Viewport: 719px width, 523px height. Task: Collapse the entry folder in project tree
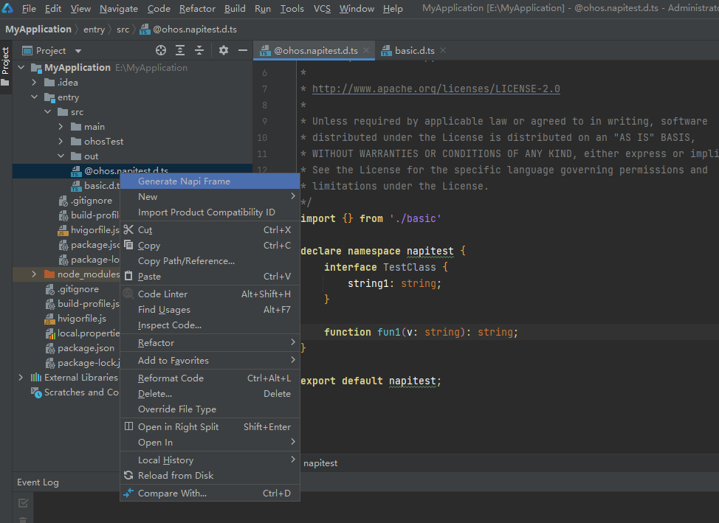point(34,97)
